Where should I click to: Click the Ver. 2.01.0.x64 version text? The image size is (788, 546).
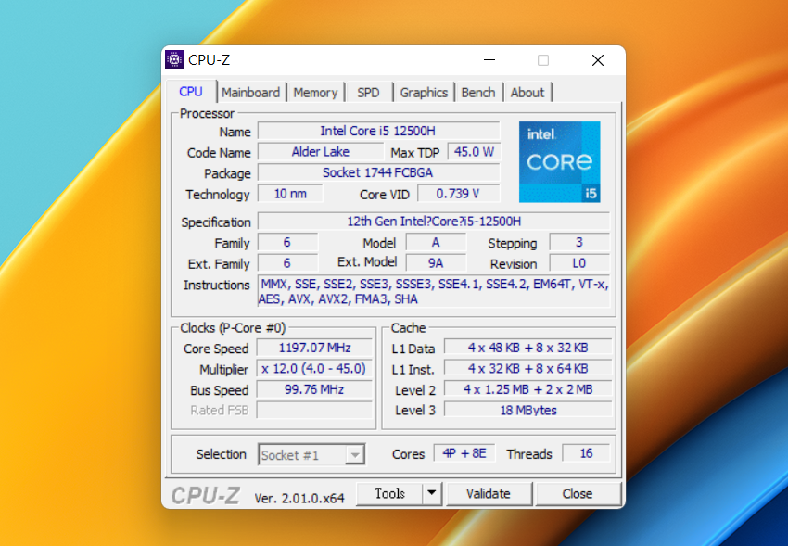(299, 499)
